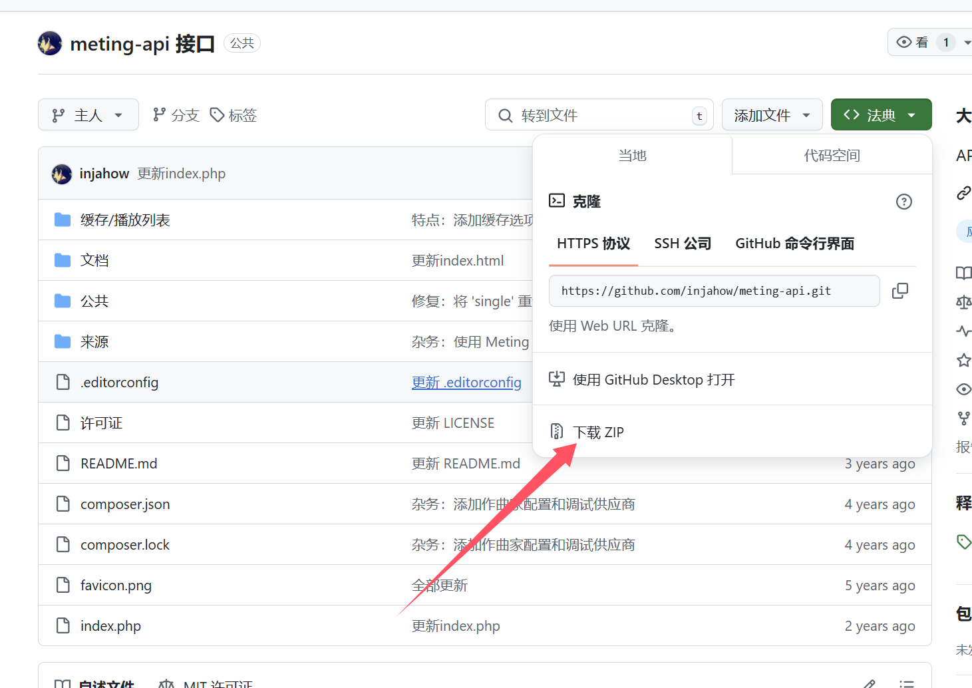Click the 5 years ago timestamp

pos(880,586)
